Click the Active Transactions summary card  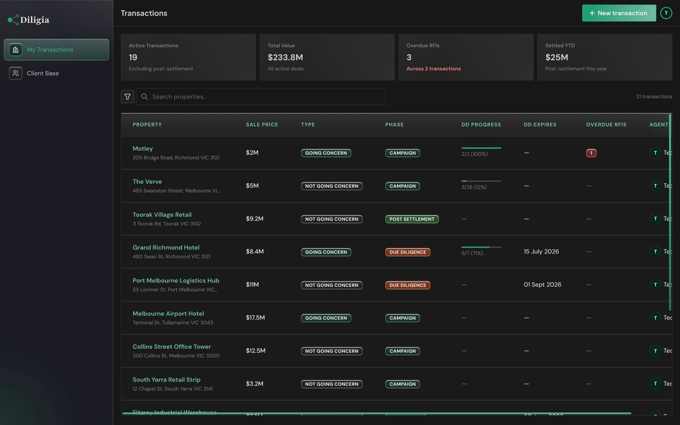click(x=188, y=57)
